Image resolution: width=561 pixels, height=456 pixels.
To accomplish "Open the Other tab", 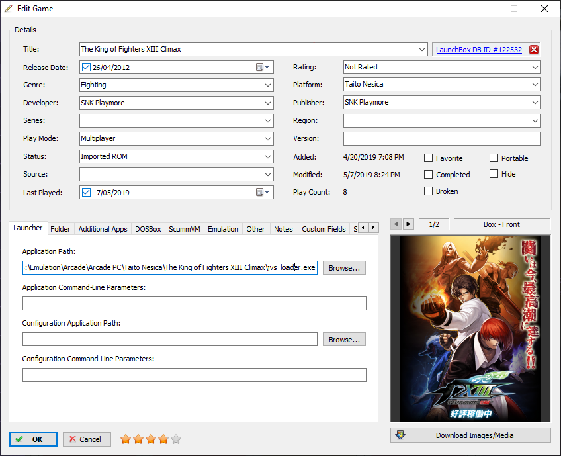I will tap(255, 229).
